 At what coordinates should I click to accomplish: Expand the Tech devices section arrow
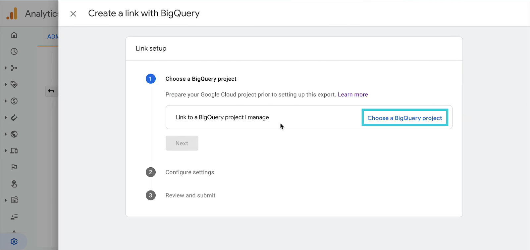(6, 151)
